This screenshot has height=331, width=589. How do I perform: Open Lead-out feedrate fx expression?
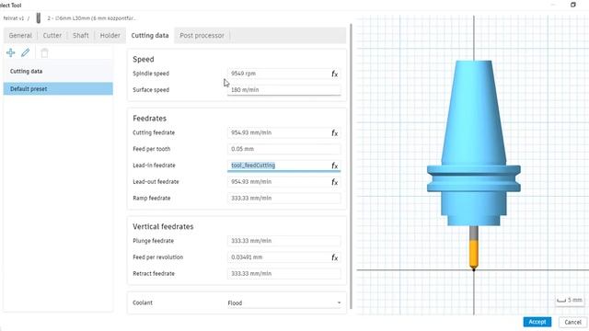pos(335,182)
